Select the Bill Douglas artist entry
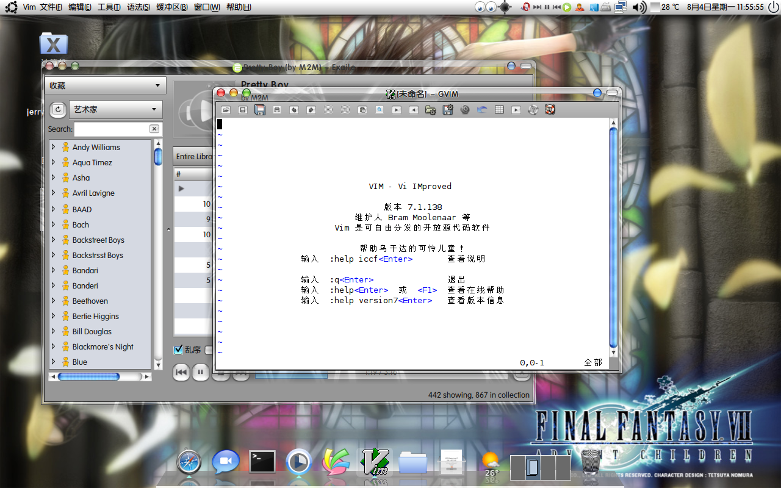The image size is (781, 488). coord(92,331)
